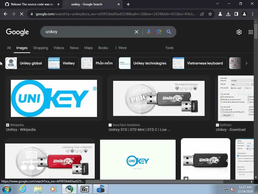Open the black Unikey USB dongle image
This screenshot has height=194, width=258.
coord(206,159)
